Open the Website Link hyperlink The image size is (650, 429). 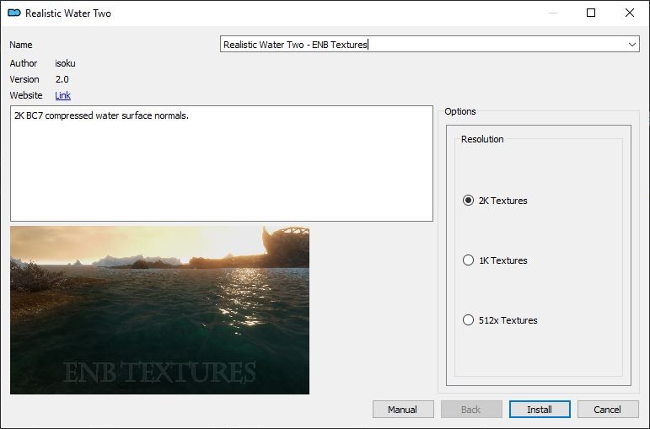tap(62, 95)
